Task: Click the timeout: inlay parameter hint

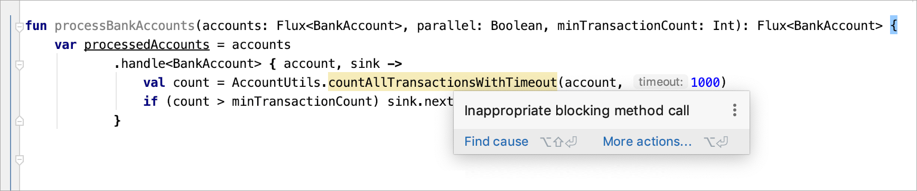Action: pyautogui.click(x=660, y=82)
